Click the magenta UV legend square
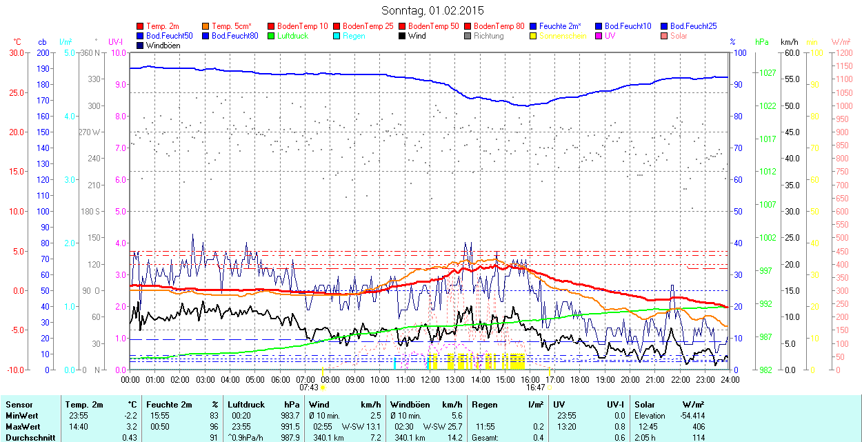Viewport: 862px width, 442px height. [599, 36]
